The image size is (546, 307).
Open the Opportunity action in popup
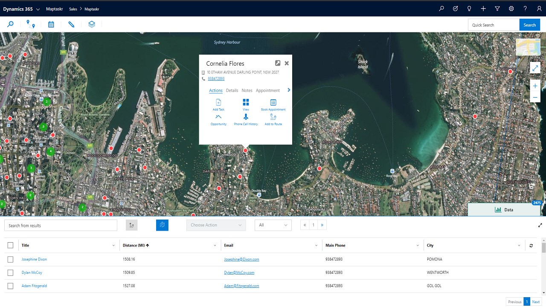(x=218, y=117)
